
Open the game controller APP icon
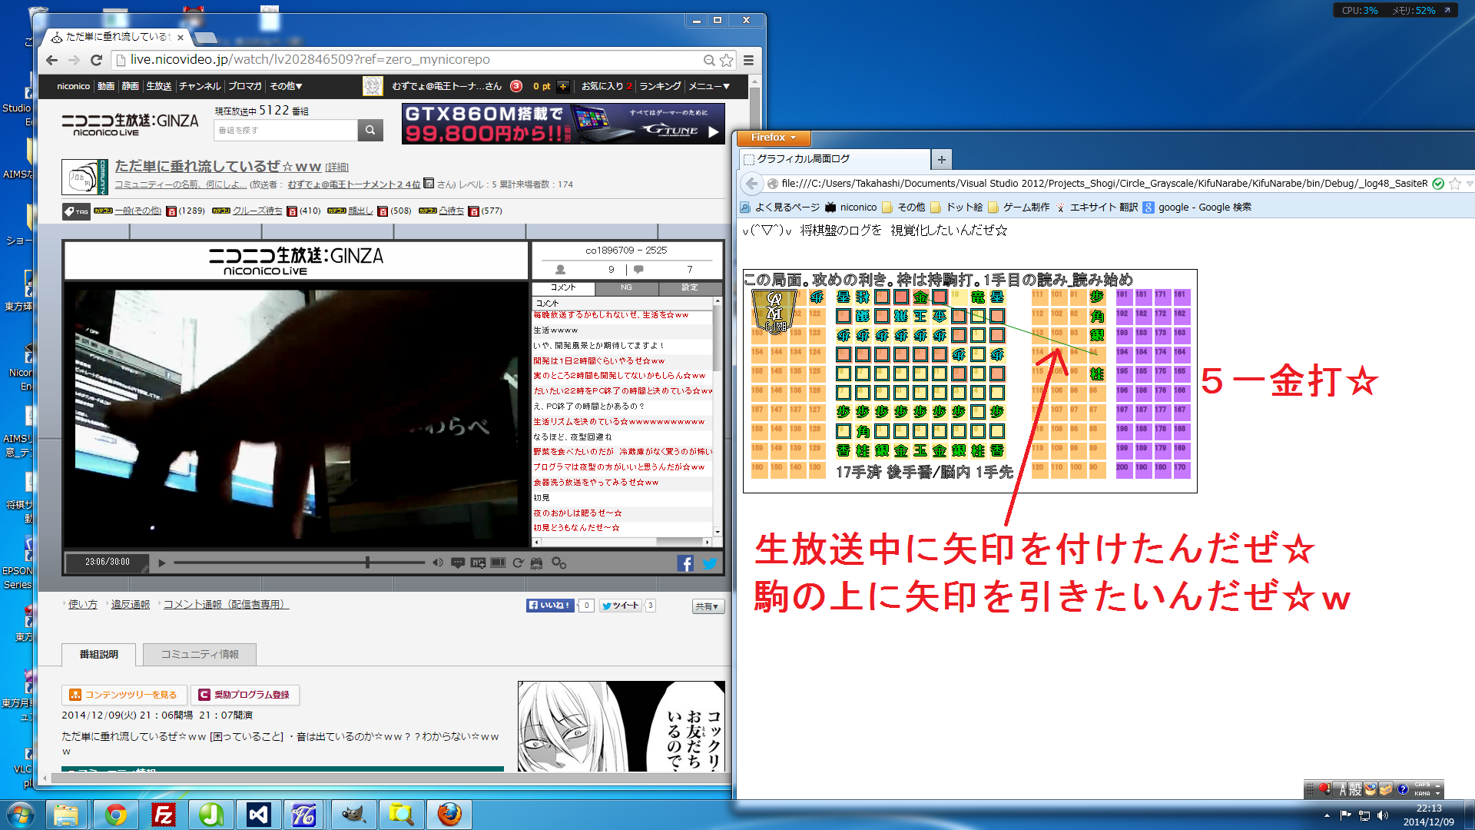[x=537, y=563]
